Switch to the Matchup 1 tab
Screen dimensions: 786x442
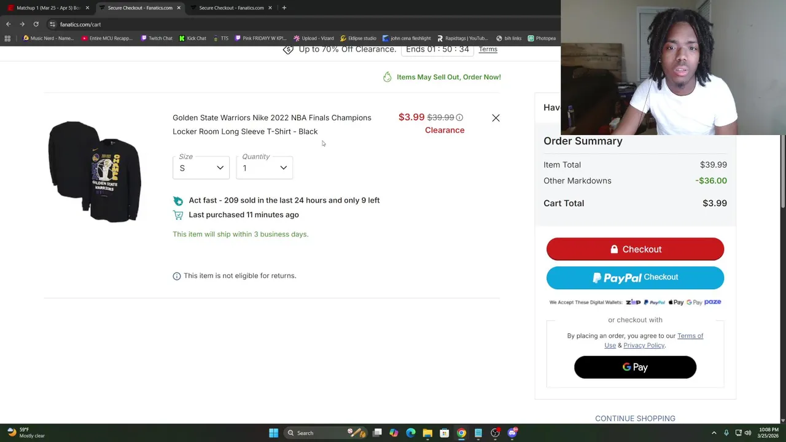tap(48, 7)
